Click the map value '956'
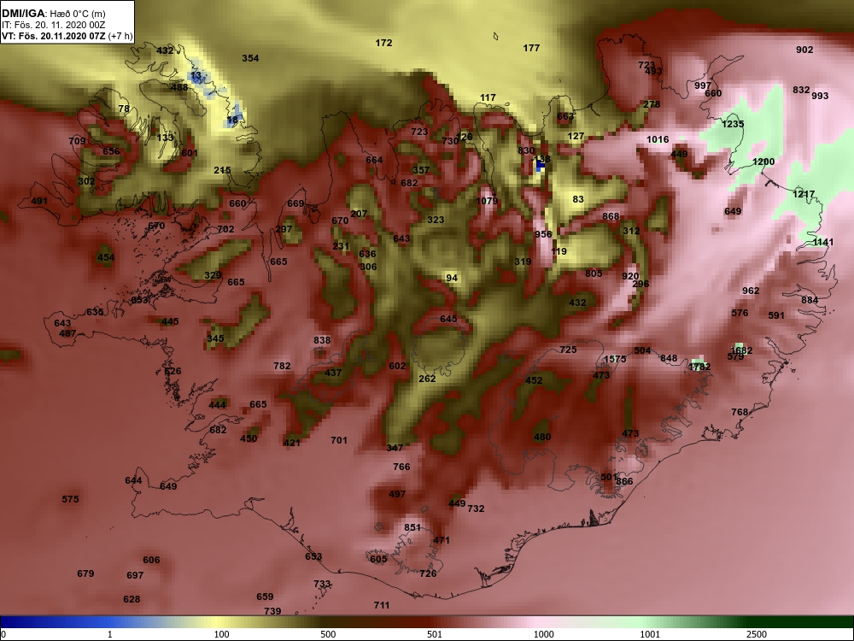The width and height of the screenshot is (854, 641). 543,234
